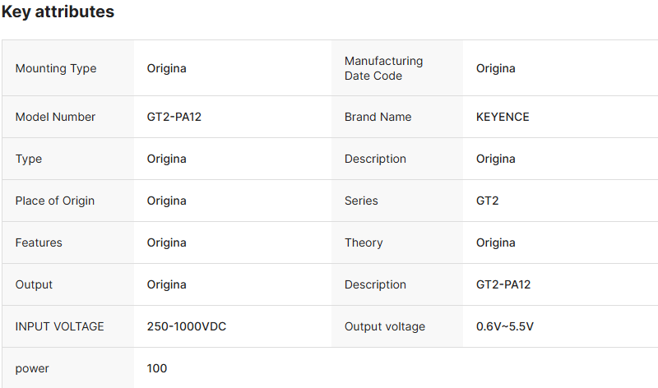Select the power label cell

[32, 368]
